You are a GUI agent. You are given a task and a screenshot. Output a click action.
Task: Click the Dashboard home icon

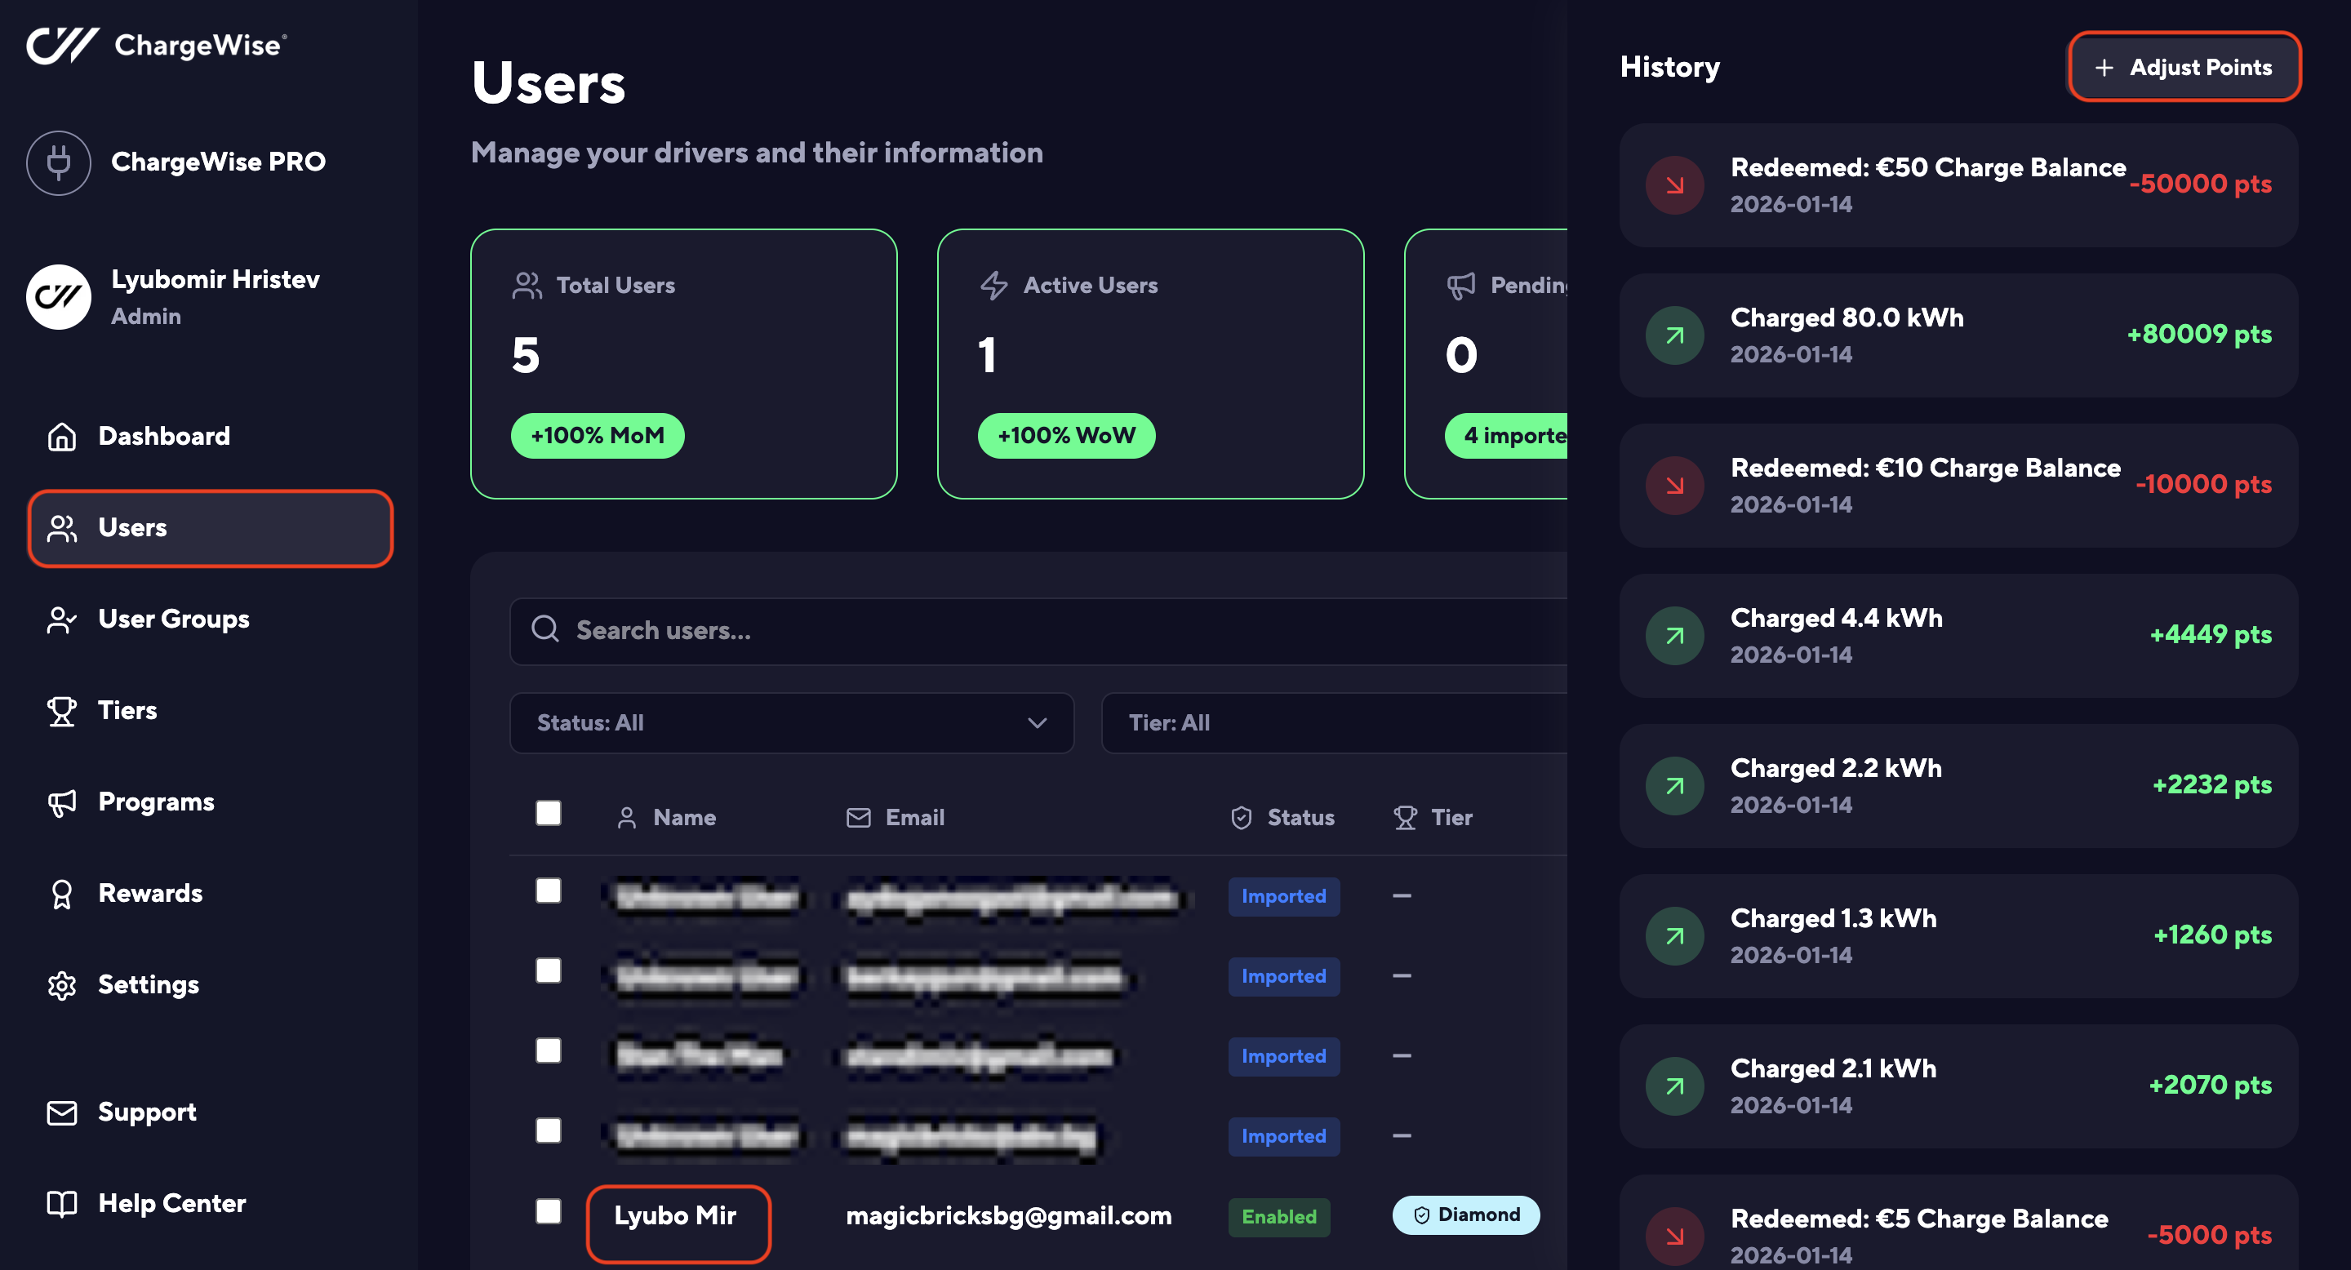pyautogui.click(x=61, y=436)
